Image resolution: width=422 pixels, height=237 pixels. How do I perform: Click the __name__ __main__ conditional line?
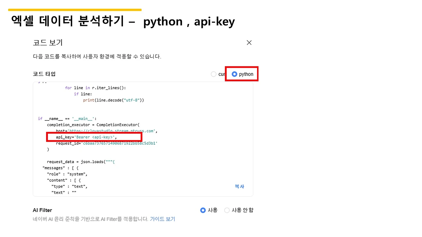pos(67,118)
